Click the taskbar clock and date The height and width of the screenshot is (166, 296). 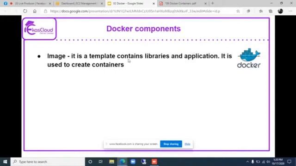278,162
